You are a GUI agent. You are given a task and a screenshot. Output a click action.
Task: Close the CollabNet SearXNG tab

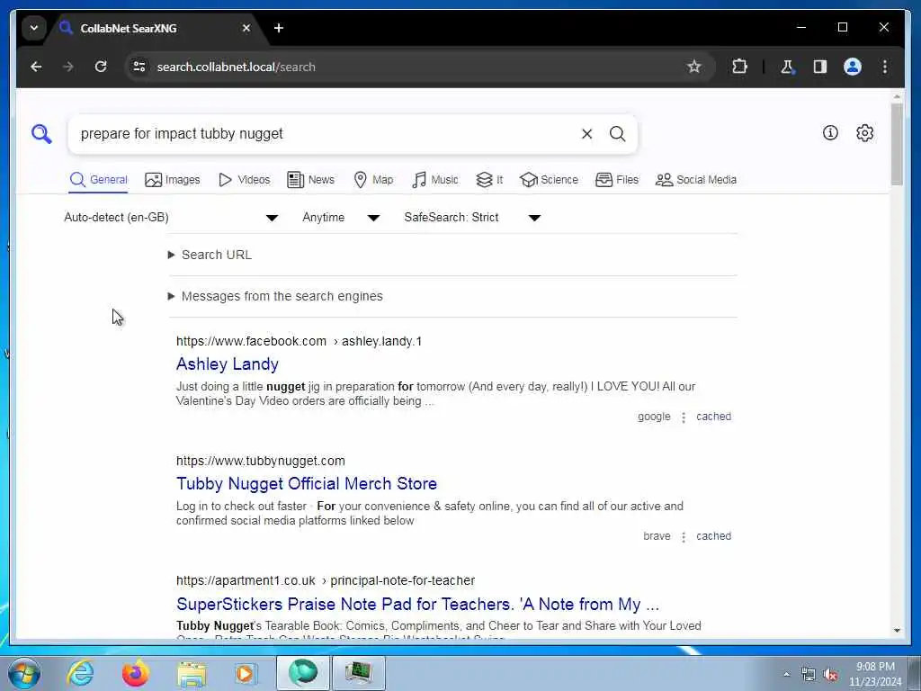[x=246, y=28]
